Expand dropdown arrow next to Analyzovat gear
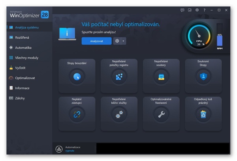Image resolution: width=237 pixels, height=161 pixels. (124, 41)
